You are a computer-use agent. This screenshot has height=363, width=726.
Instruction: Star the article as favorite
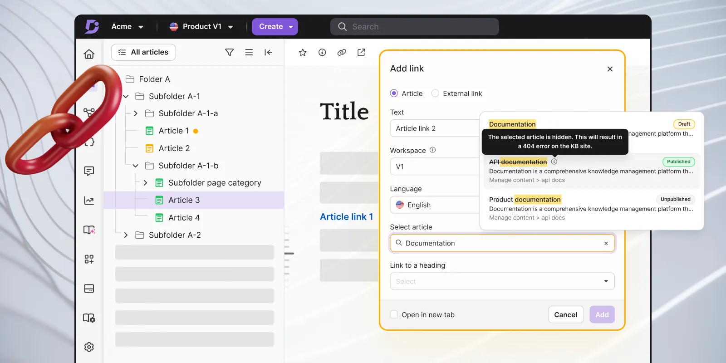click(303, 53)
